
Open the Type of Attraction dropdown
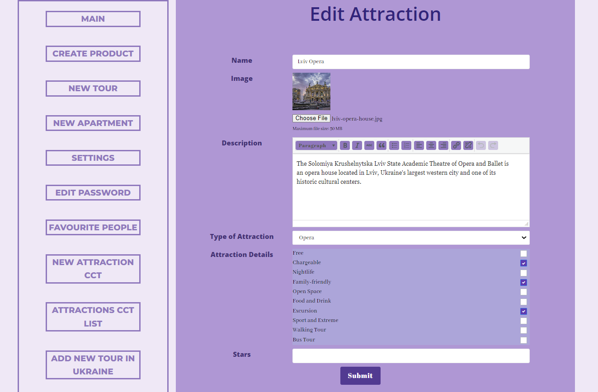411,238
